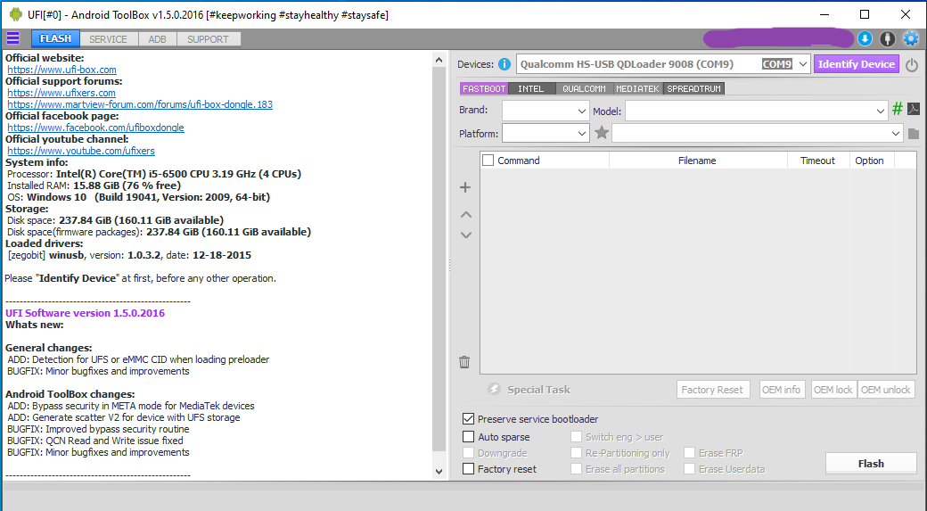Click the Special Task lightning icon
The height and width of the screenshot is (511, 927).
coord(494,389)
